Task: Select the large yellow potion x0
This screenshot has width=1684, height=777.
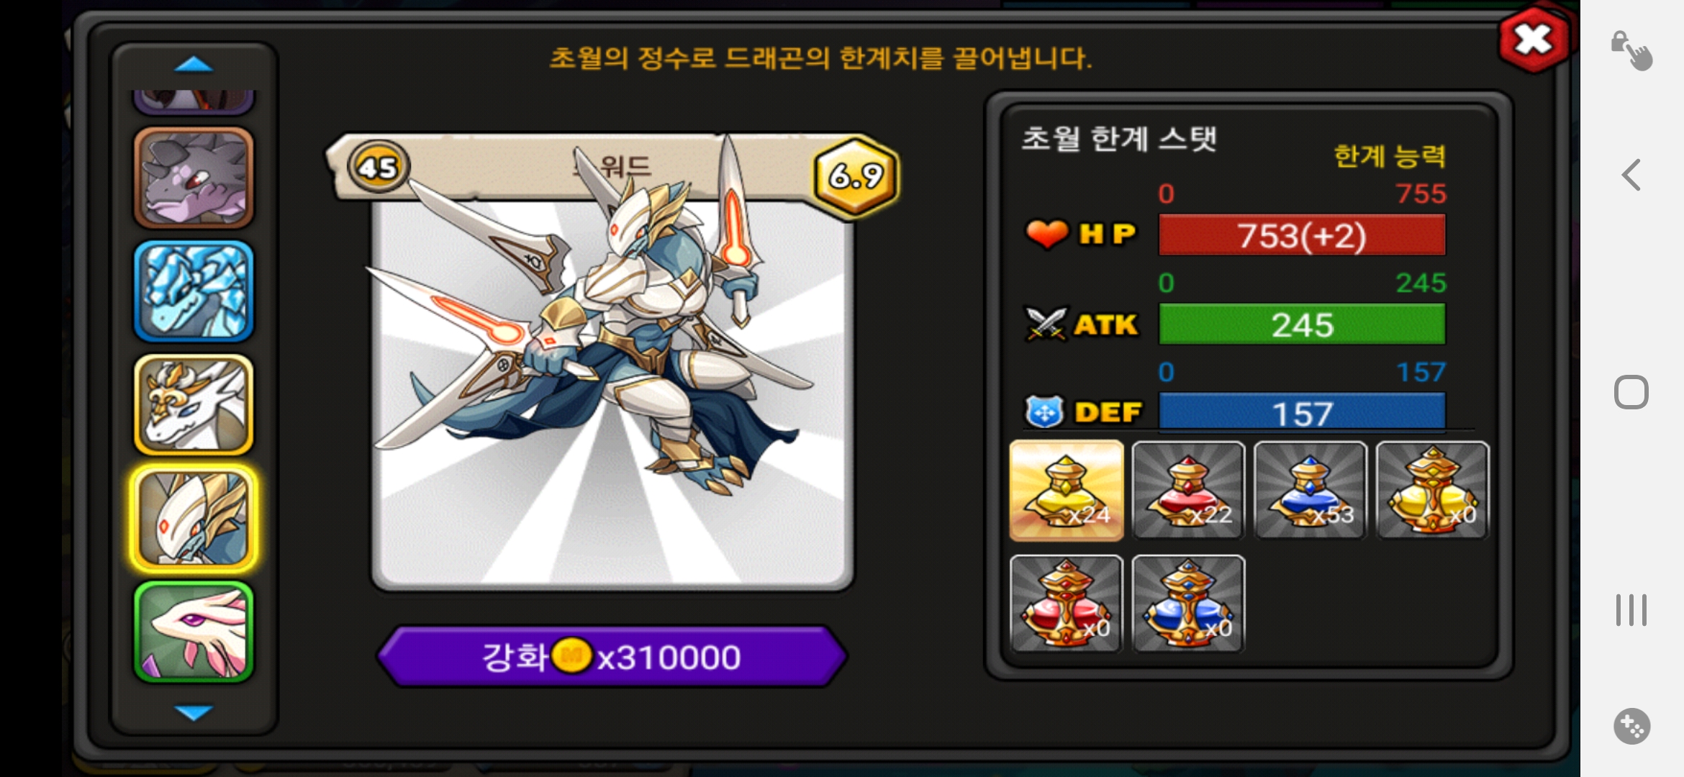Action: [x=1432, y=491]
